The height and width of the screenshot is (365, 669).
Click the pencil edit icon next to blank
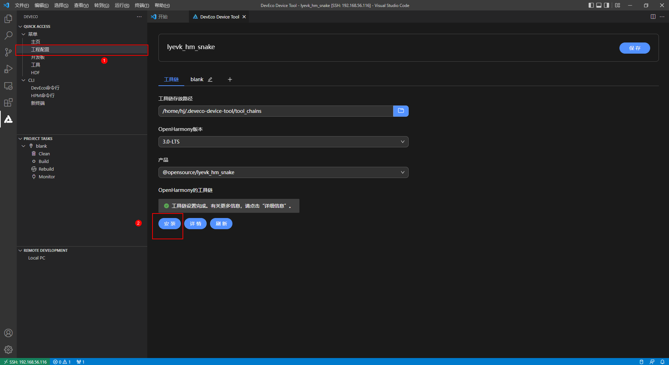210,79
